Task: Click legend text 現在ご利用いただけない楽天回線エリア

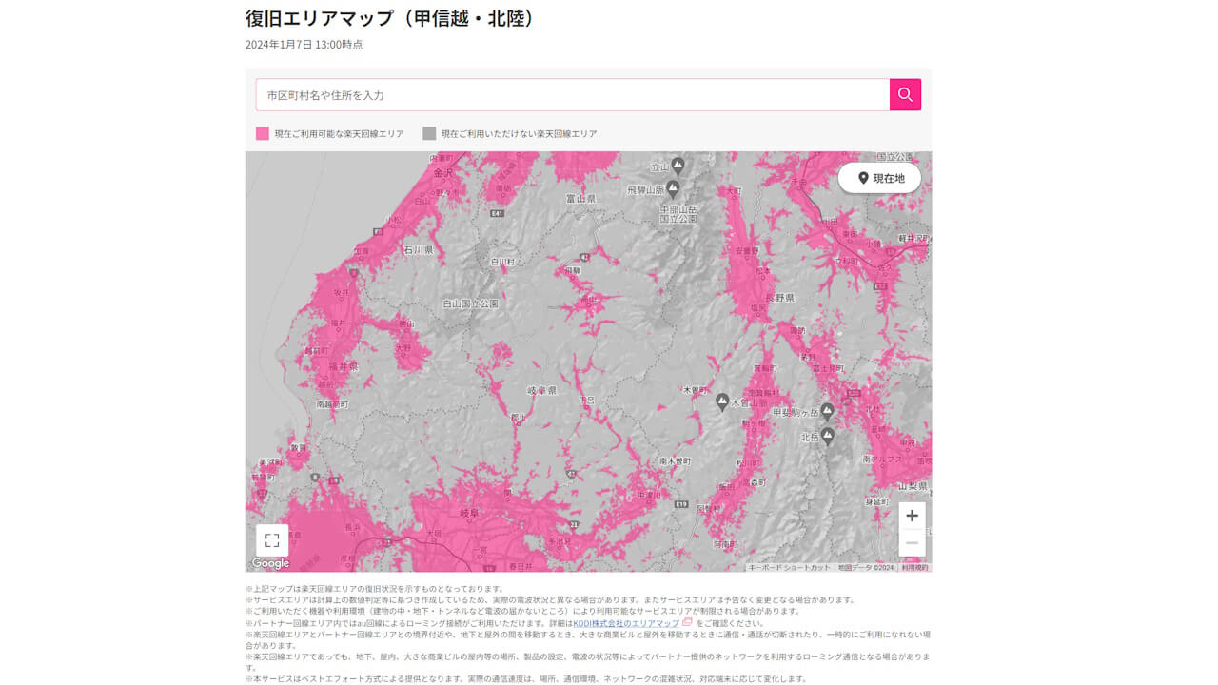Action: 520,134
